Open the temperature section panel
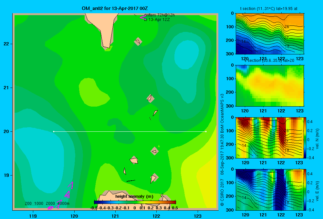 (x=270, y=34)
